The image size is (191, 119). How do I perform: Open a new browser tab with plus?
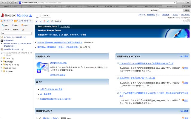(184, 7)
